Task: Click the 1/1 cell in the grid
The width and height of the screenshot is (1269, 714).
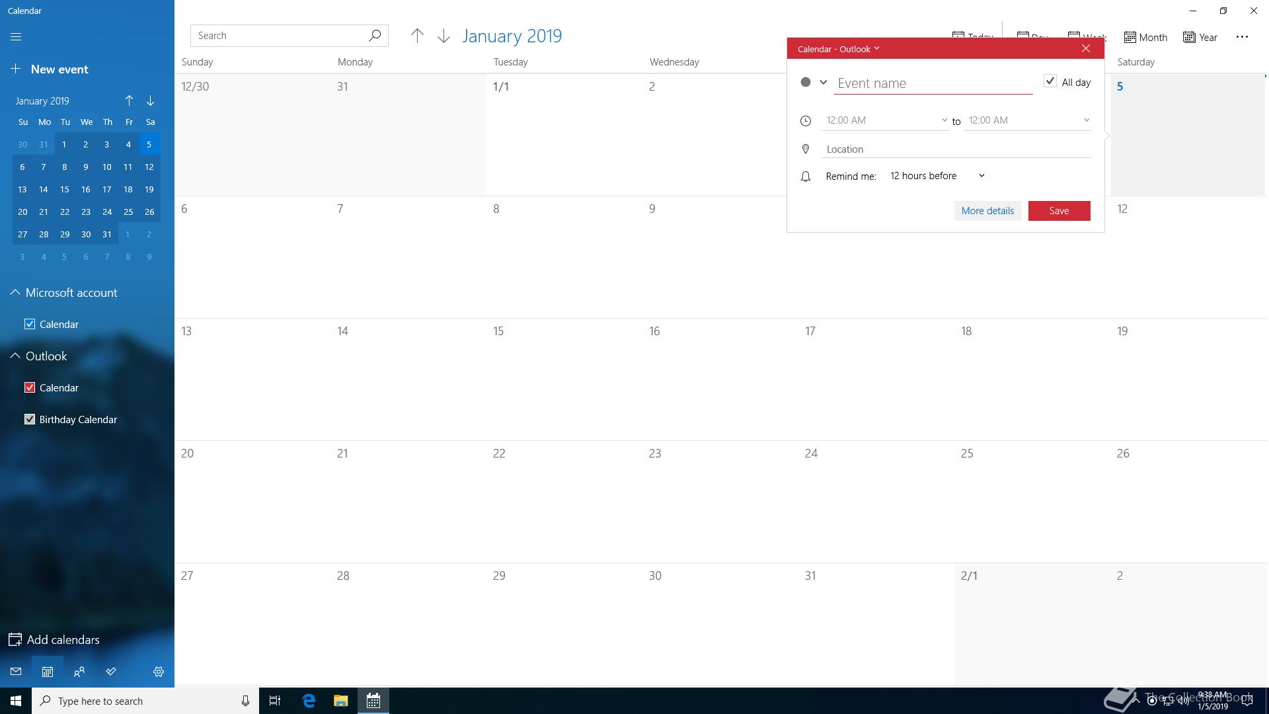Action: point(564,135)
